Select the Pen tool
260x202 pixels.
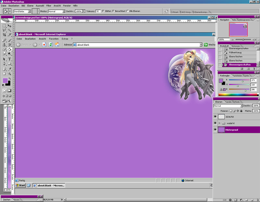tap(4, 64)
